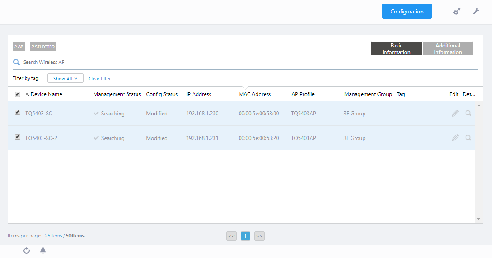The image size is (492, 258).
Task: Edit TQ5403-SC-1 using pencil icon
Action: tap(455, 114)
